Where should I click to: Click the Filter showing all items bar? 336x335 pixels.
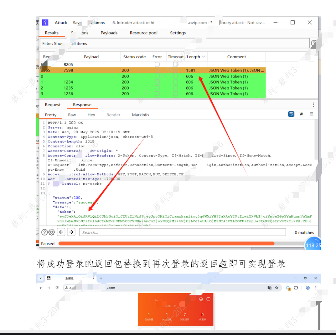[x=175, y=43]
